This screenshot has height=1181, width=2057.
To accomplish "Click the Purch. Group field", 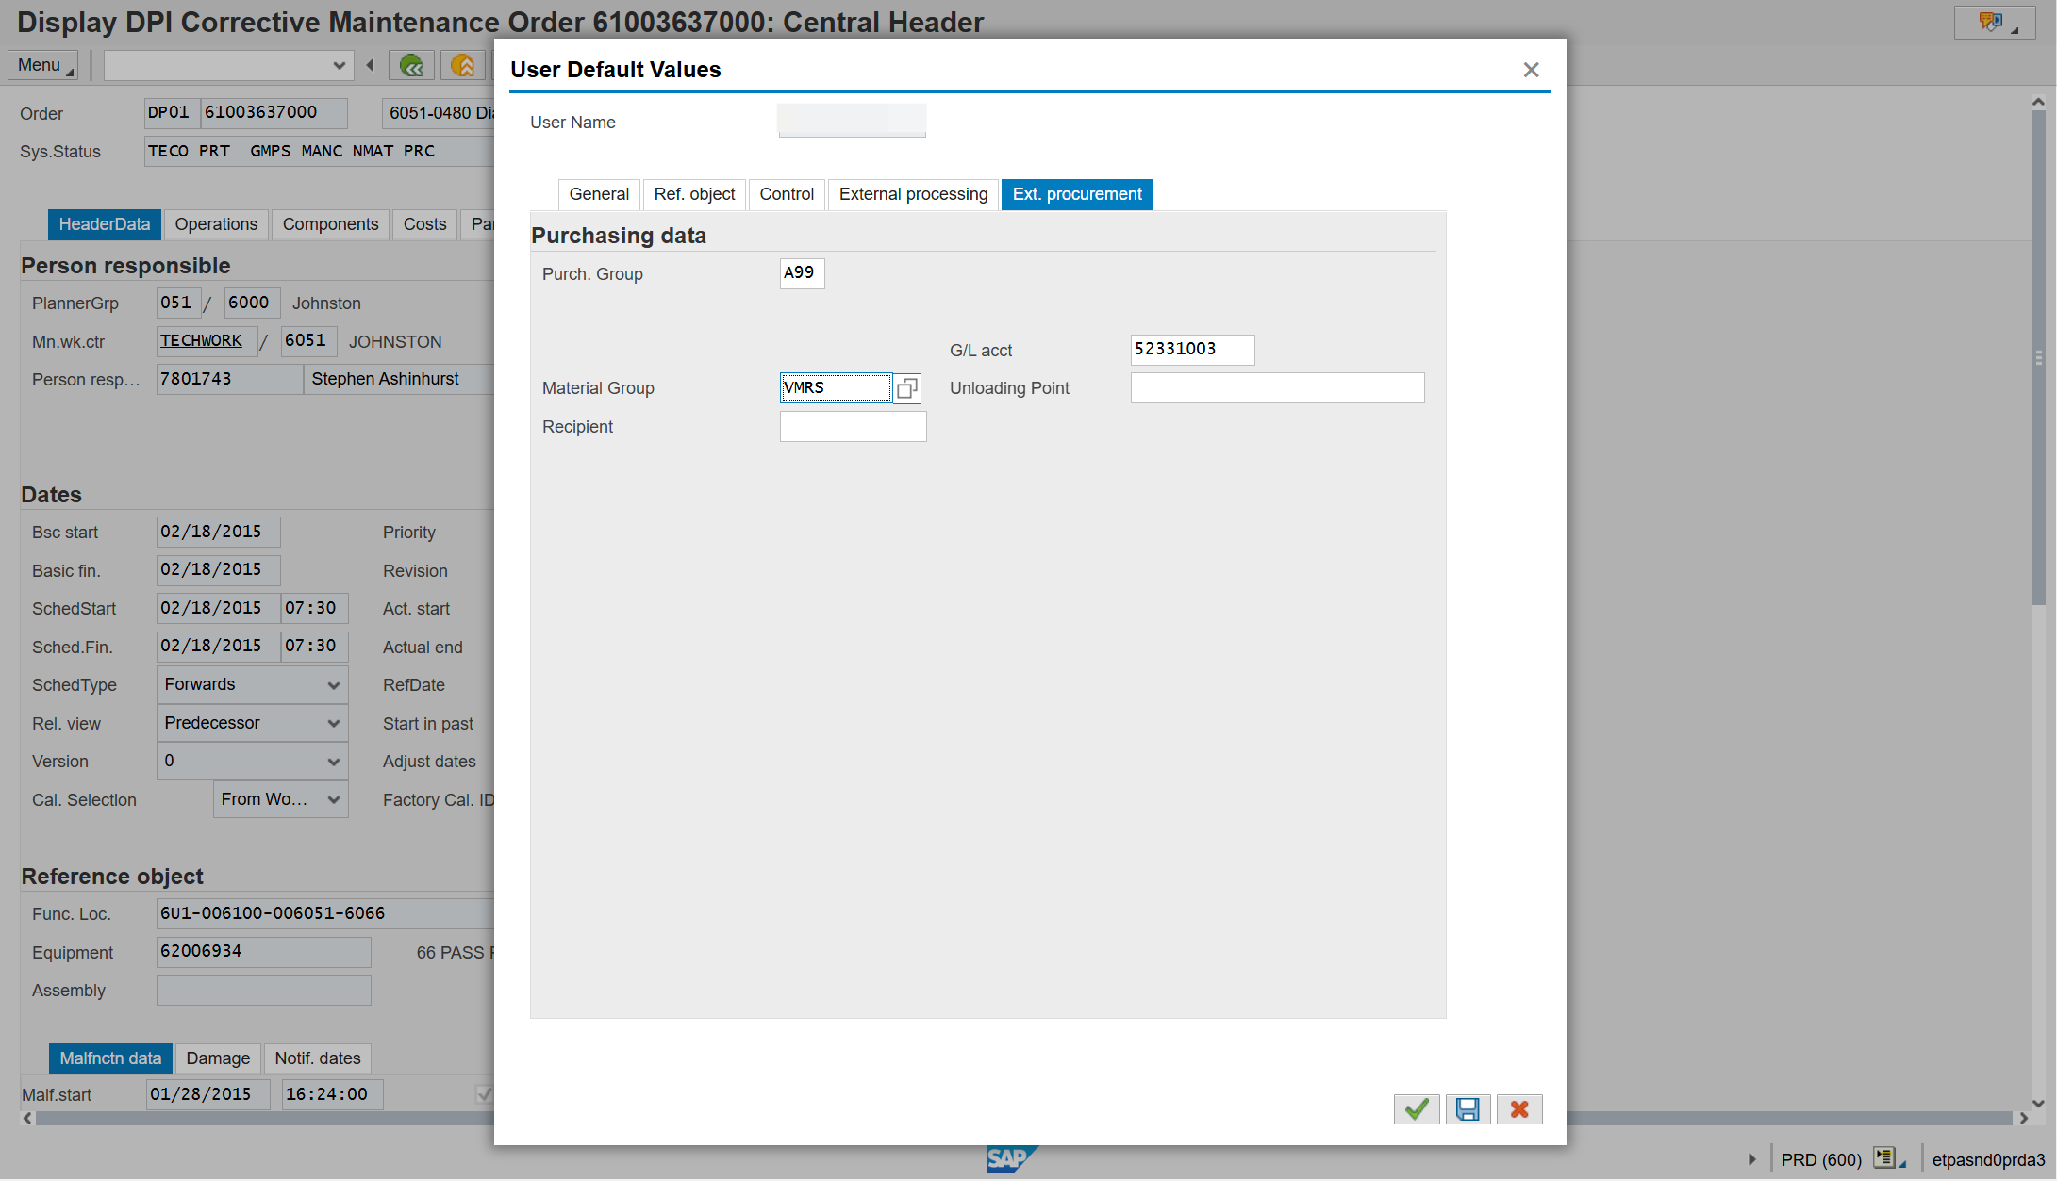I will tap(802, 273).
